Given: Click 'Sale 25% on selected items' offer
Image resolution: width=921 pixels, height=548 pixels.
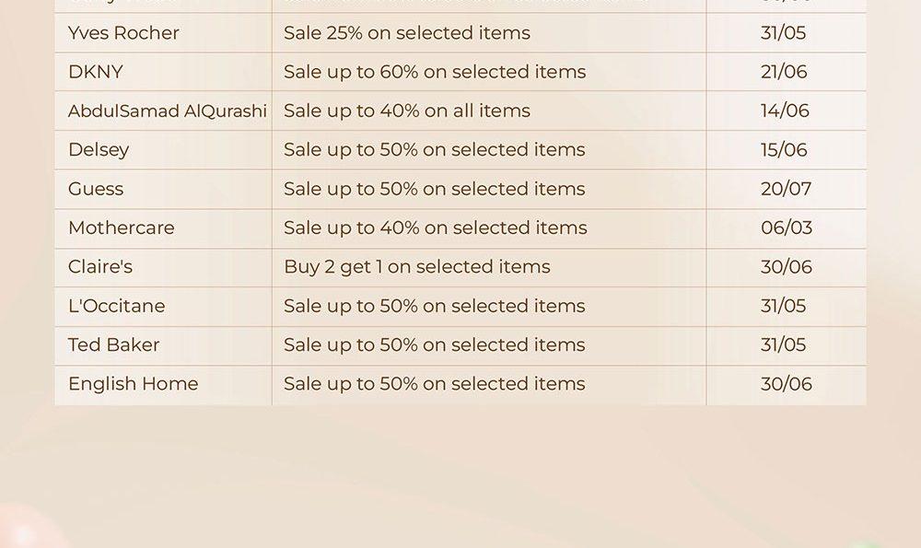Looking at the screenshot, I should point(407,33).
